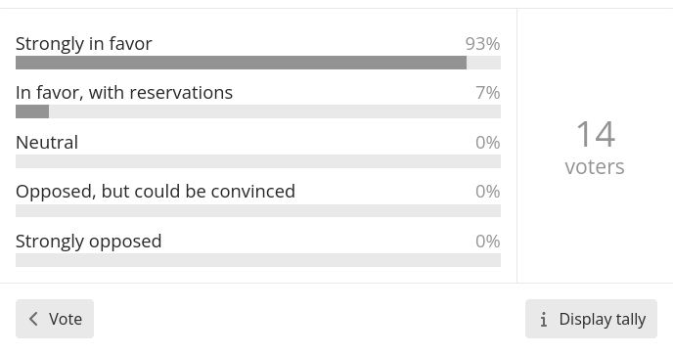
Task: Select the In favor, with reservations label
Action: (124, 93)
